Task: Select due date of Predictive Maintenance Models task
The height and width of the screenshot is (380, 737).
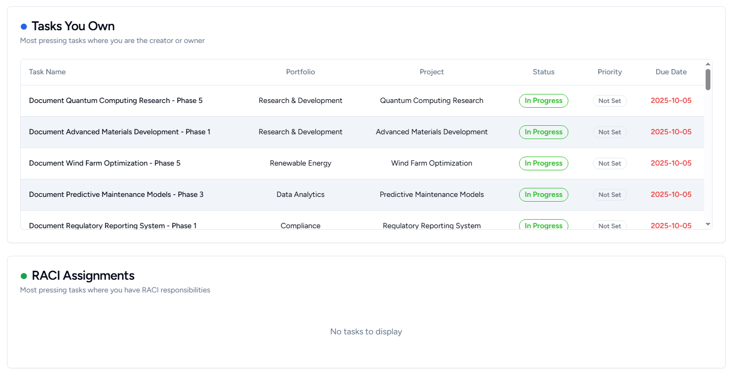Action: pos(671,195)
